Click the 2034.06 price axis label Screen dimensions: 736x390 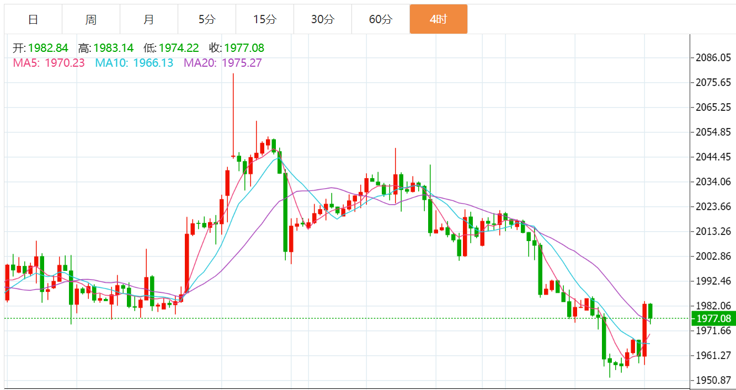click(713, 181)
